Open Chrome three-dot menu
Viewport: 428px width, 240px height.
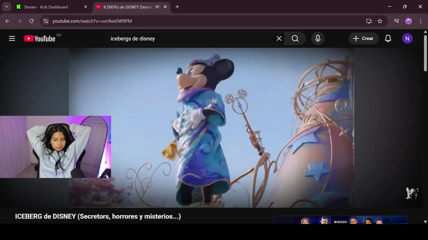[421, 21]
